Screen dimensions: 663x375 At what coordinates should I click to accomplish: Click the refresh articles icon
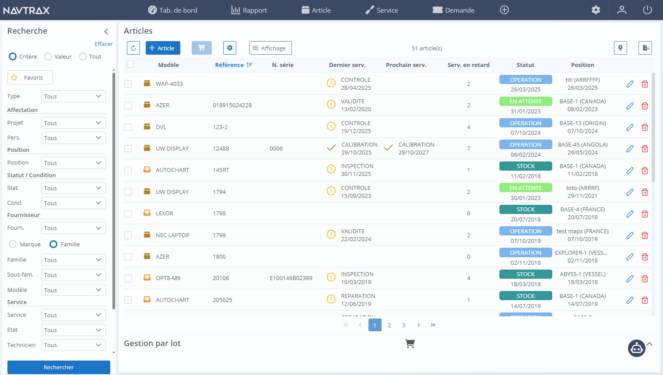(133, 48)
